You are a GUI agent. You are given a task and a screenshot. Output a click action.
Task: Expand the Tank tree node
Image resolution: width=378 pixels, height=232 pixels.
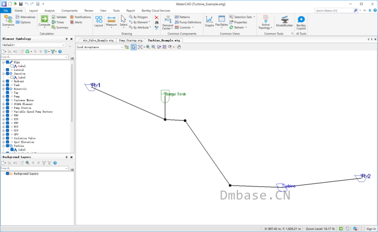pos(3,85)
